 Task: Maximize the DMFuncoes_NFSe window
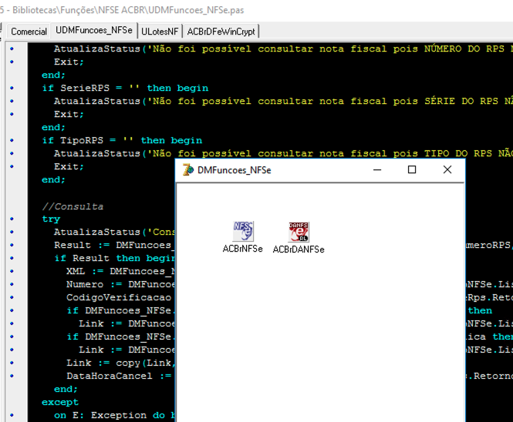click(x=412, y=170)
